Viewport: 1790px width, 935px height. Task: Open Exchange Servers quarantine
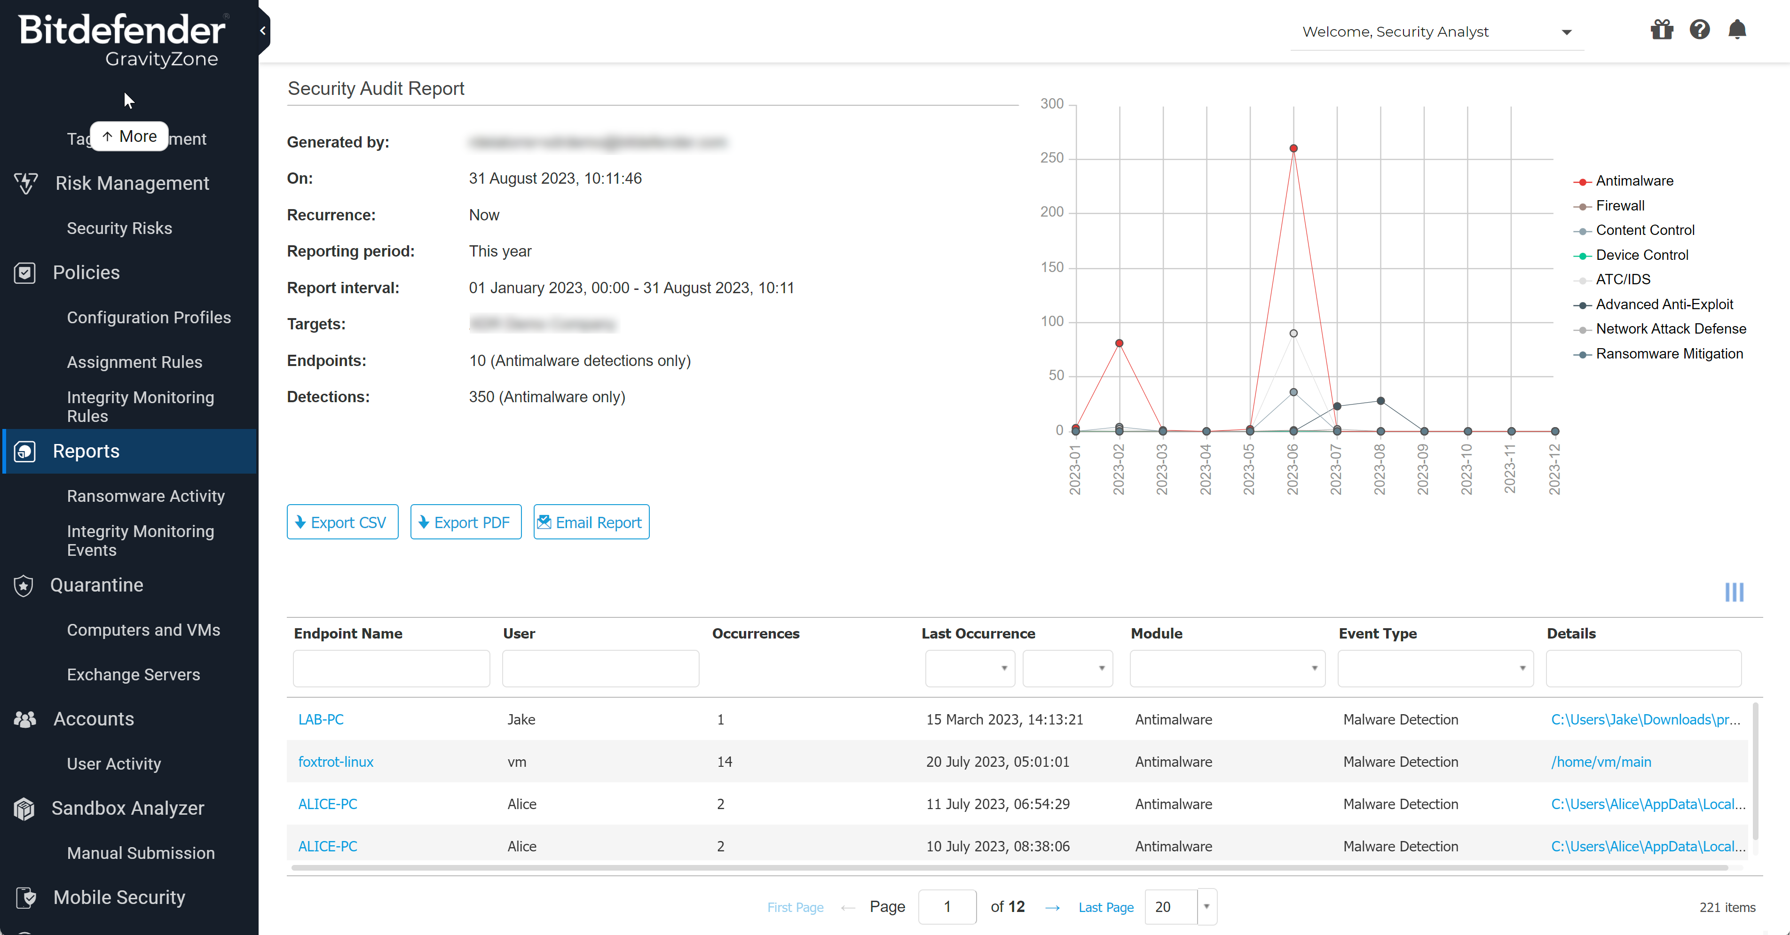pos(134,675)
